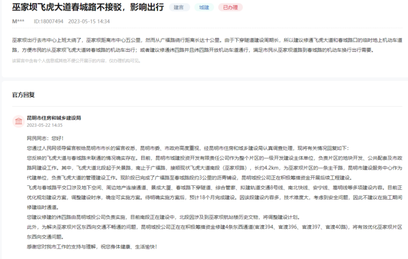Click the closing line 感谢您对我市工作的支持与理解
The width and height of the screenshot is (408, 259).
91,247
